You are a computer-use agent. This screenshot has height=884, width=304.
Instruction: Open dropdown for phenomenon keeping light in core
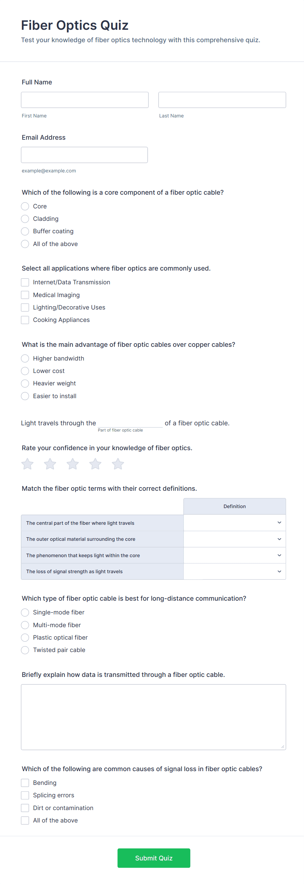click(234, 555)
